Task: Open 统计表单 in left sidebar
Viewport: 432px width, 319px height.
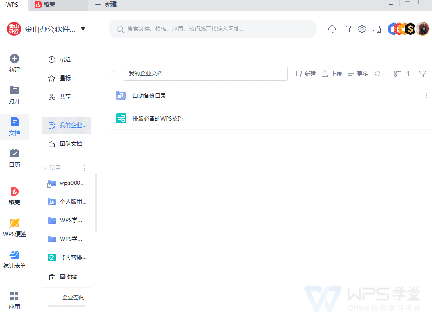Action: (x=14, y=260)
